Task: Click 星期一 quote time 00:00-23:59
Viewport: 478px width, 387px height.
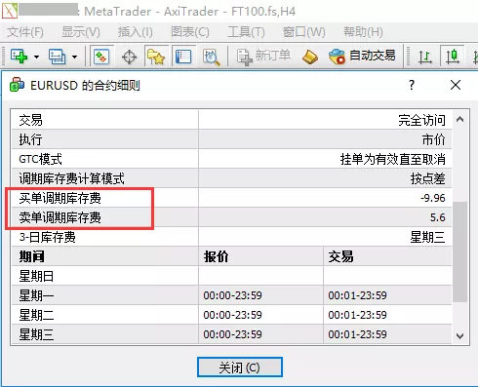Action: (232, 295)
